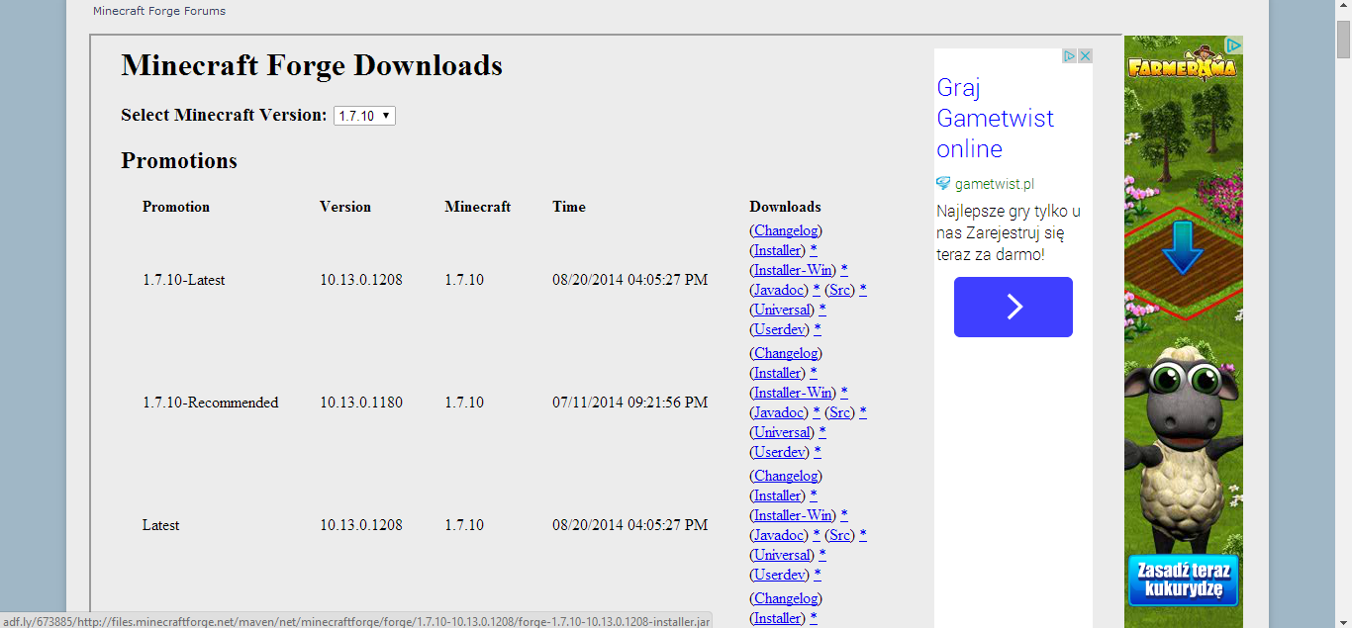Click Userdev link for 1.7.10-Recommended
This screenshot has width=1352, height=628.
(779, 452)
